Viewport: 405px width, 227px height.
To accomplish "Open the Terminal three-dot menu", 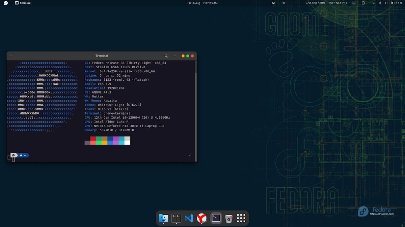I will (174, 56).
